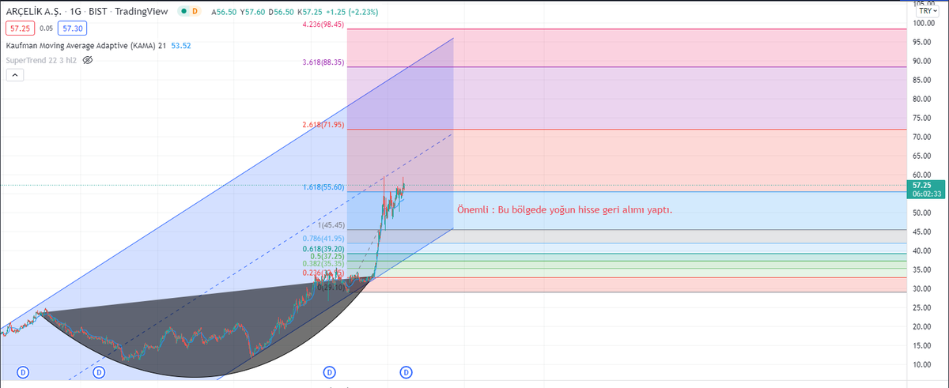The image size is (949, 388).
Task: Click the 45.00 price axis label
Action: click(x=923, y=232)
